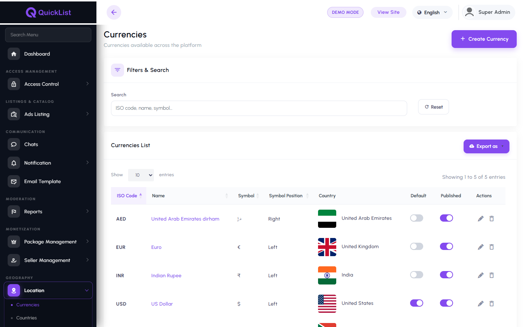Image resolution: width=524 pixels, height=327 pixels.
Task: Open the Seller Management menu item
Action: pyautogui.click(x=48, y=260)
